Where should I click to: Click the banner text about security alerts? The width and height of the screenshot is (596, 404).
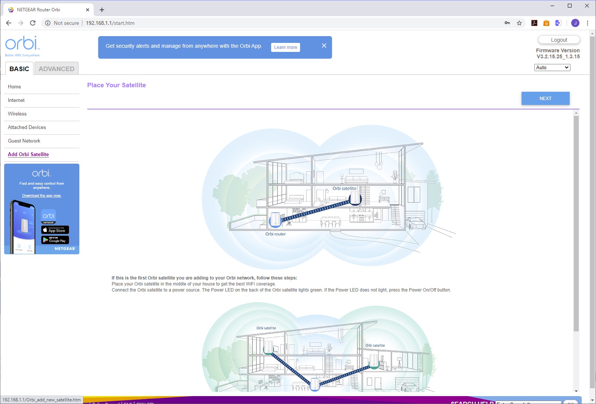pyautogui.click(x=184, y=46)
